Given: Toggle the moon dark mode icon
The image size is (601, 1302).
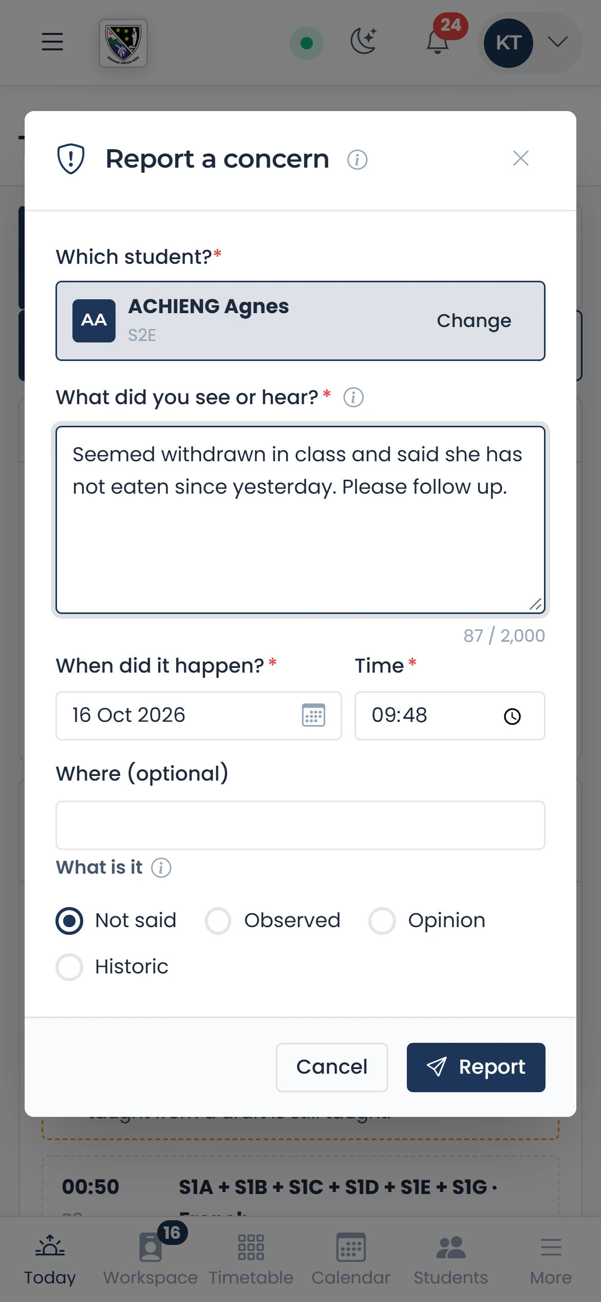Looking at the screenshot, I should [x=364, y=42].
